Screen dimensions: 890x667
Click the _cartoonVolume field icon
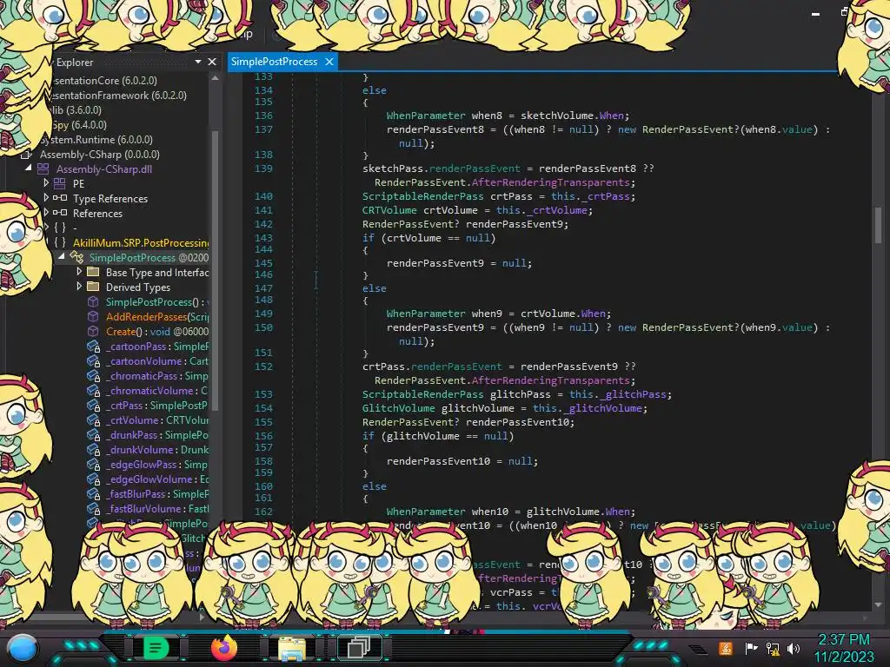tap(93, 360)
